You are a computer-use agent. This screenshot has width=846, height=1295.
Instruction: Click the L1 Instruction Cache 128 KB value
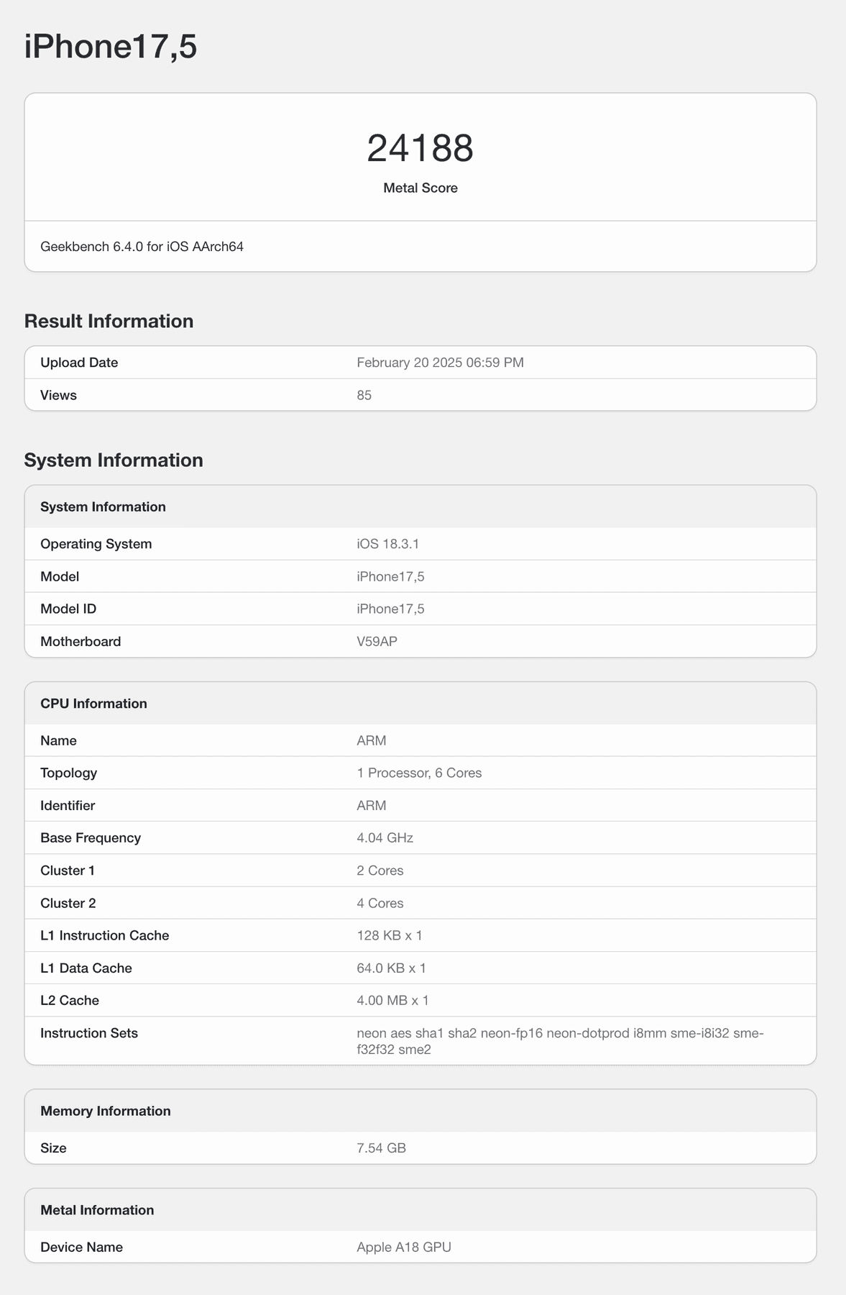[x=389, y=935]
